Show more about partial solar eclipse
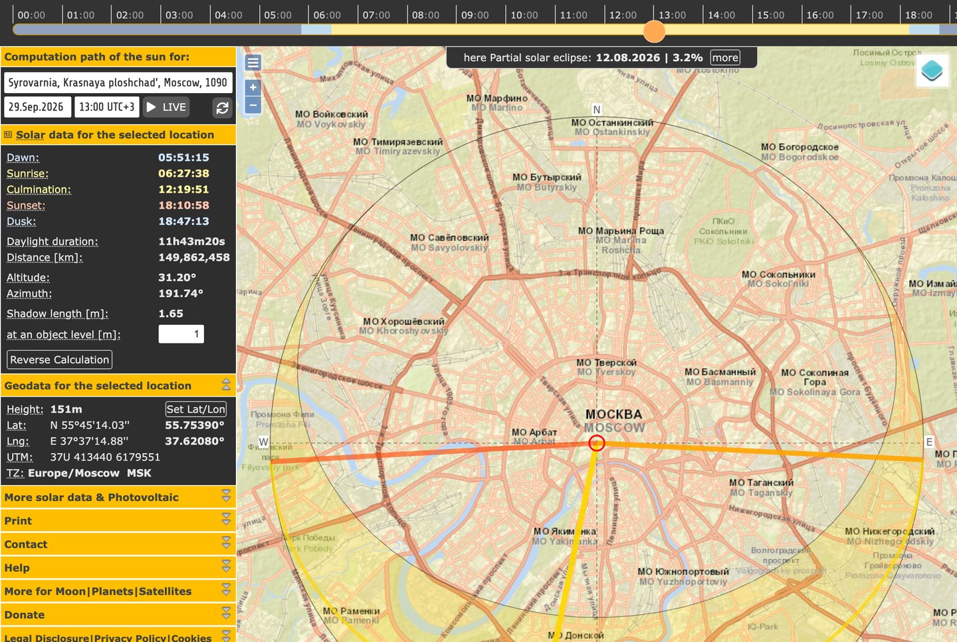This screenshot has height=642, width=957. click(725, 58)
